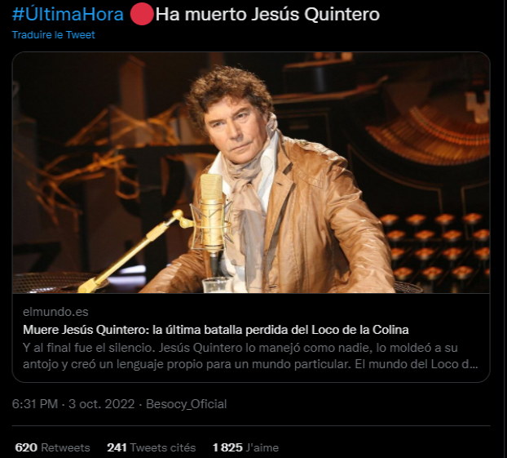The image size is (507, 458).
Task: Open the Jesús Quintero photo
Action: point(251,172)
